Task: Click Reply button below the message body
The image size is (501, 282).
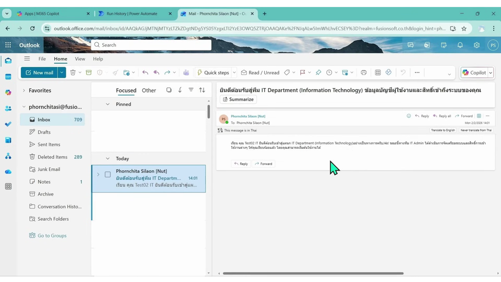Action: click(241, 164)
